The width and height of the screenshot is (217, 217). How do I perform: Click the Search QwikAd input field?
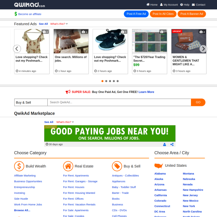click(119, 102)
